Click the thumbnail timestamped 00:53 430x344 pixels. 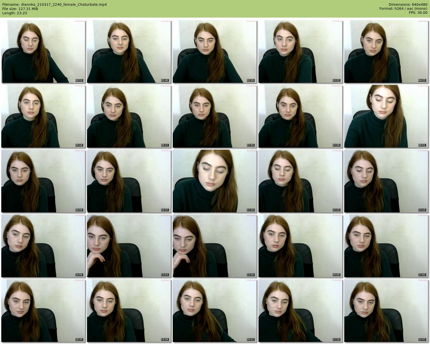point(43,51)
